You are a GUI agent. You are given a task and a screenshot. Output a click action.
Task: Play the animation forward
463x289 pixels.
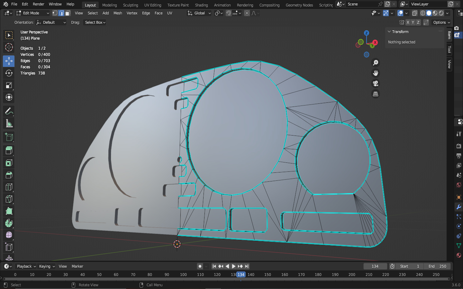[x=234, y=266]
